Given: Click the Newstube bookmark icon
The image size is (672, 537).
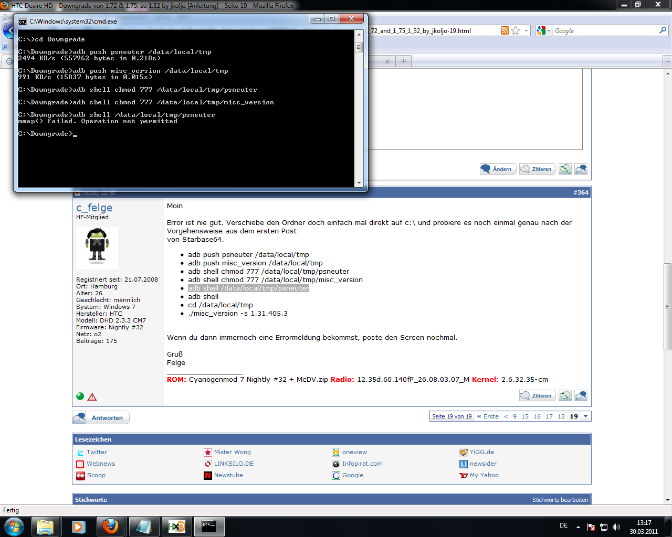Looking at the screenshot, I should point(208,475).
